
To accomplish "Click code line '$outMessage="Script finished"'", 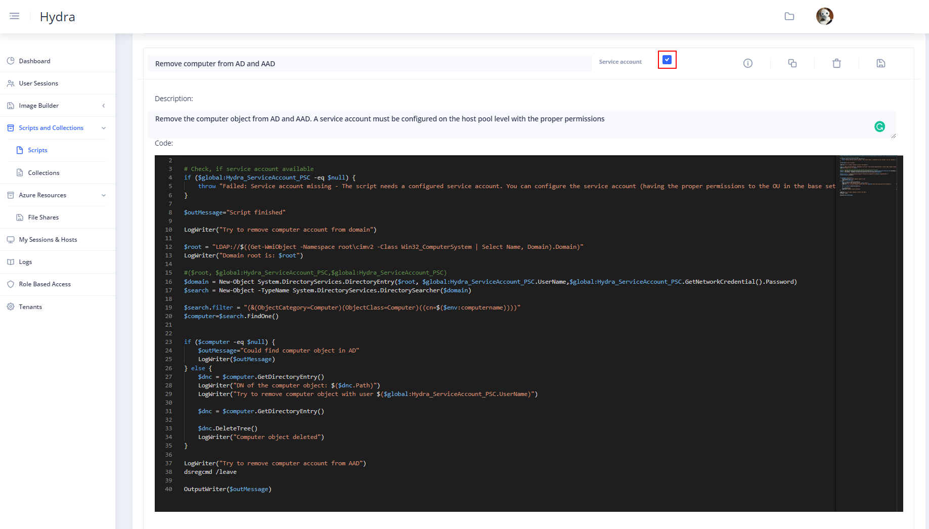I will pos(235,212).
